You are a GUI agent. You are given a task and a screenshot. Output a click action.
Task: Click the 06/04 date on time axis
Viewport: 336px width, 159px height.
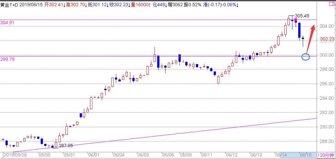point(118,155)
